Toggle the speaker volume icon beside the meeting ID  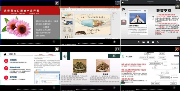coord(123,2)
